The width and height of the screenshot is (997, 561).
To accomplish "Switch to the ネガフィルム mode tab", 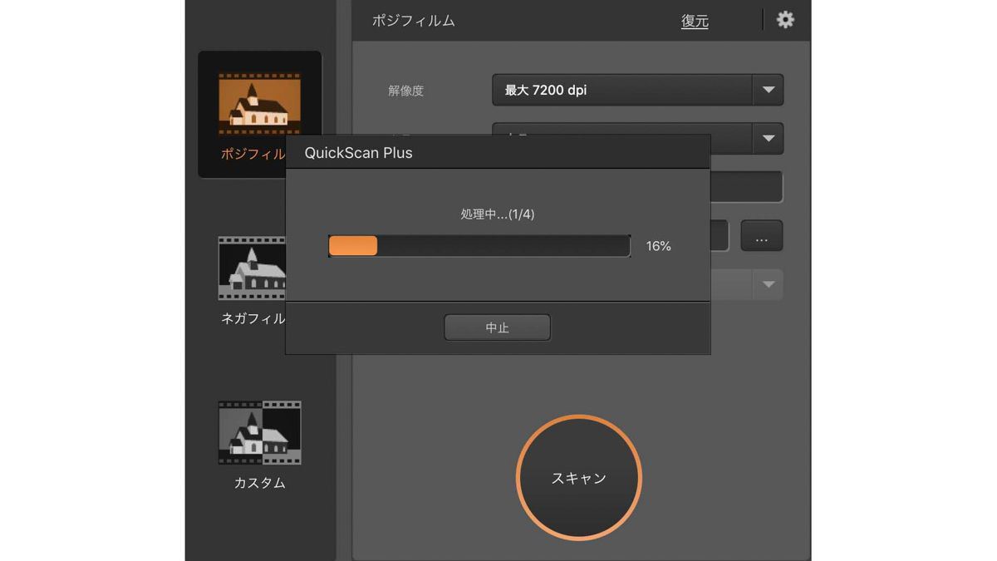I will [x=249, y=283].
